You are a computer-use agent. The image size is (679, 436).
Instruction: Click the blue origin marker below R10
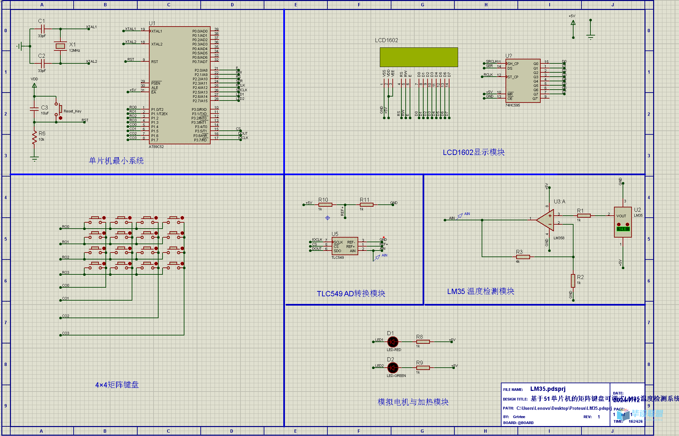click(x=327, y=218)
